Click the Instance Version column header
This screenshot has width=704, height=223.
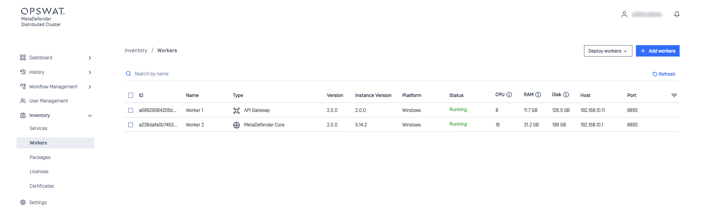pyautogui.click(x=373, y=95)
